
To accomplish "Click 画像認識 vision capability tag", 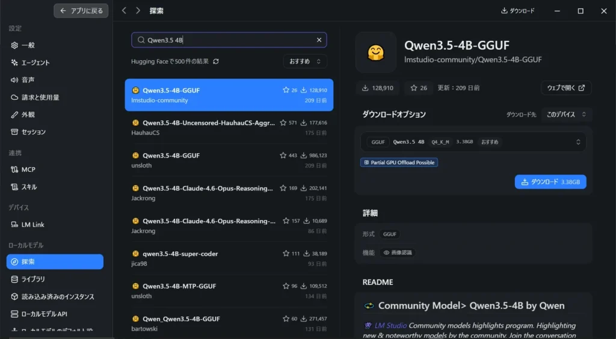I will coord(398,252).
